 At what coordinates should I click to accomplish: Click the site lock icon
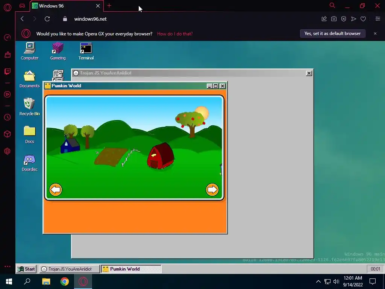(x=65, y=19)
